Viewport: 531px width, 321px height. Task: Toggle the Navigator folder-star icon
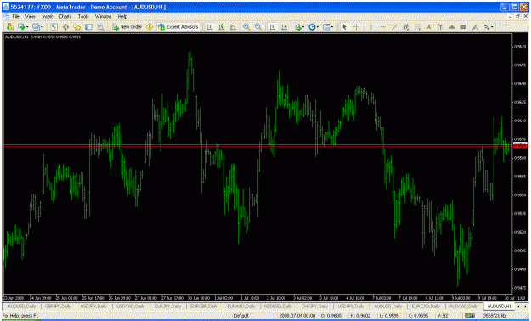coord(76,27)
